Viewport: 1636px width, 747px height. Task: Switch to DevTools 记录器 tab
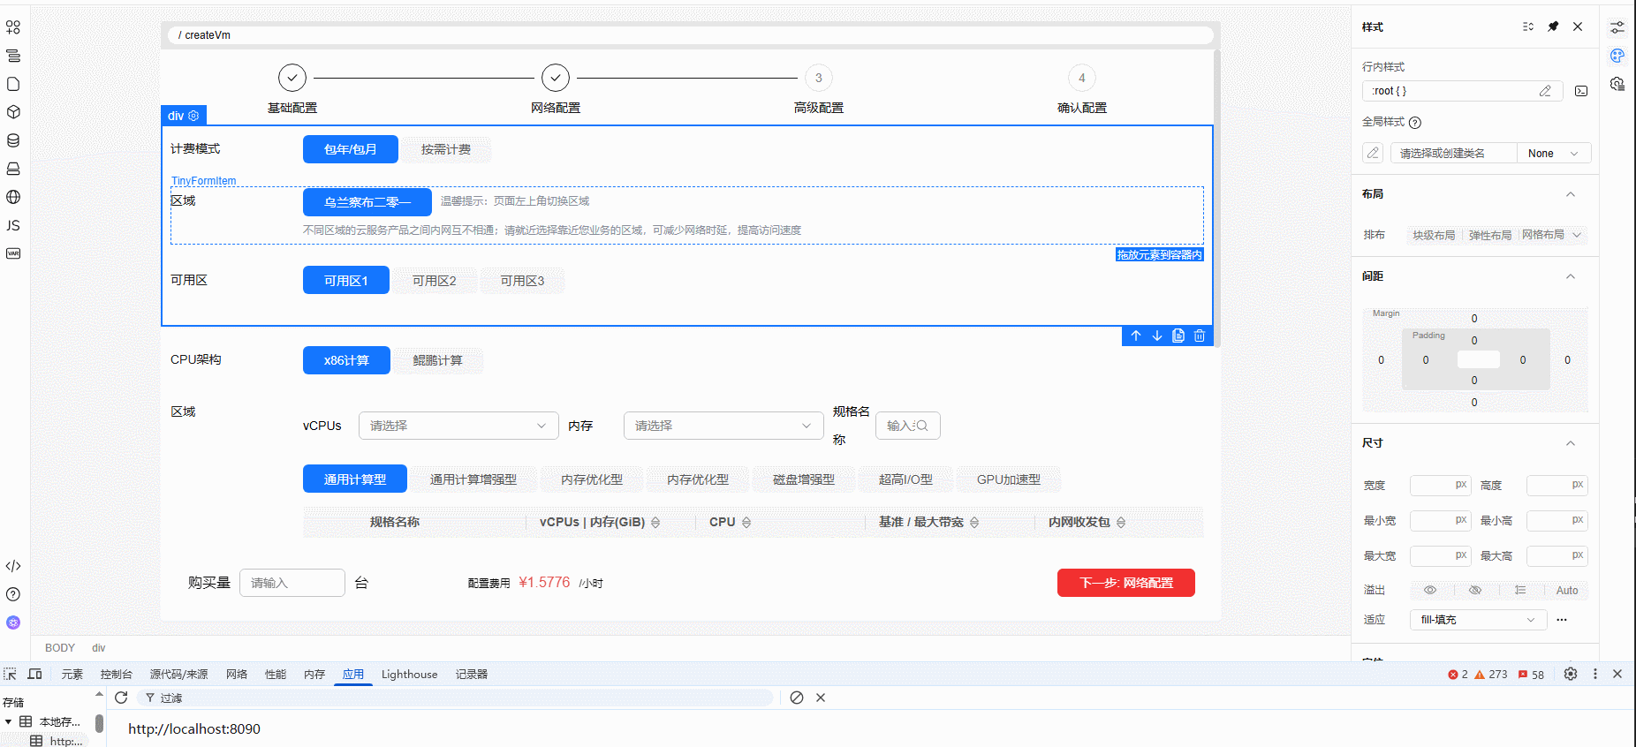pyautogui.click(x=472, y=674)
